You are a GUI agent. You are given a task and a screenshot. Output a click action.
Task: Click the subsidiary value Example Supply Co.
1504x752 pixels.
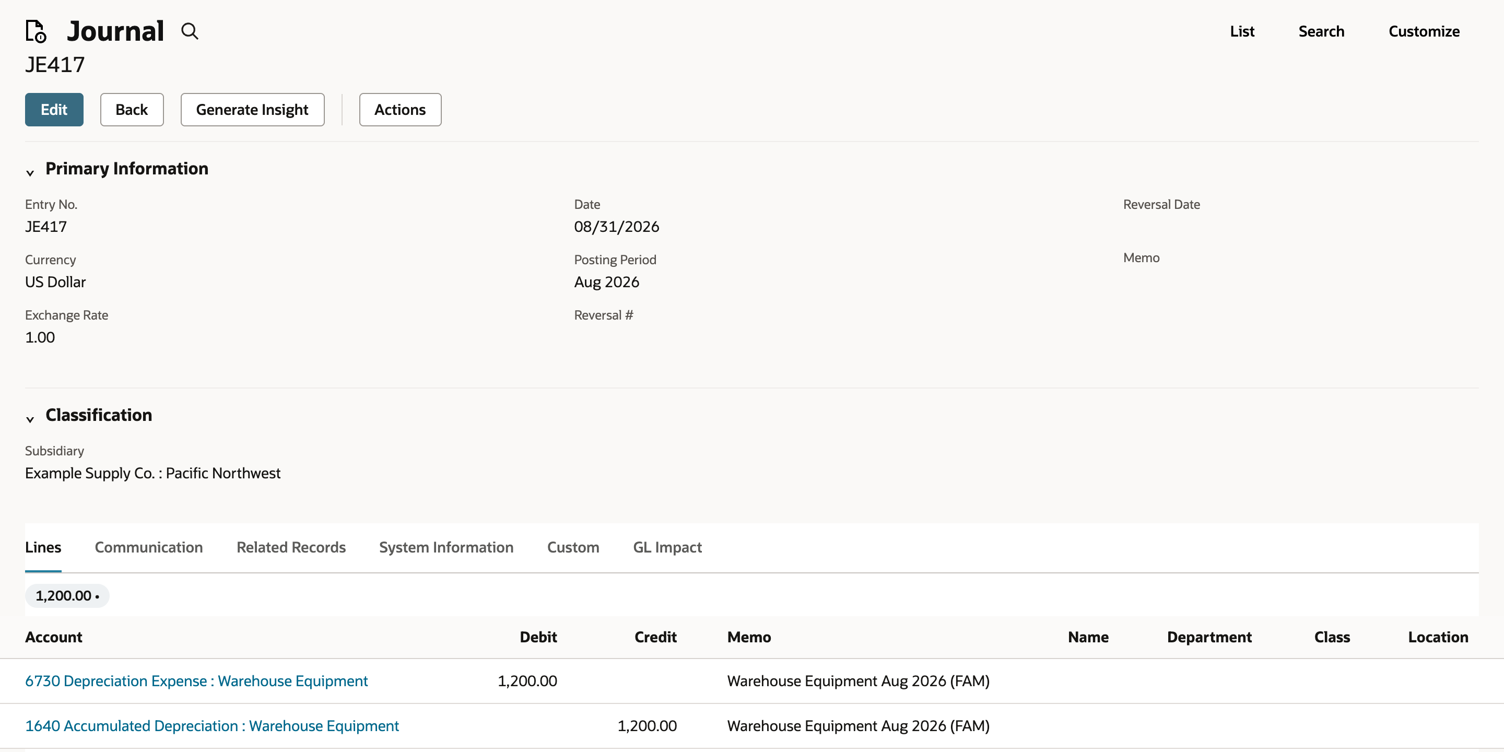[x=153, y=473]
